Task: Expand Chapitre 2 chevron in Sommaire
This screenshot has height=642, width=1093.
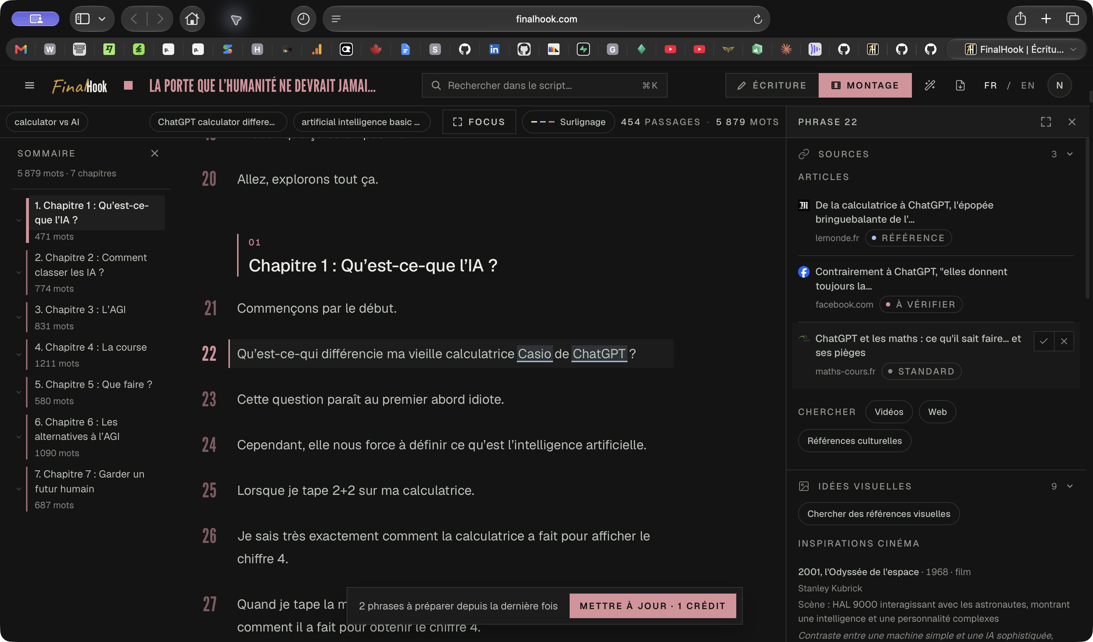Action: click(19, 273)
